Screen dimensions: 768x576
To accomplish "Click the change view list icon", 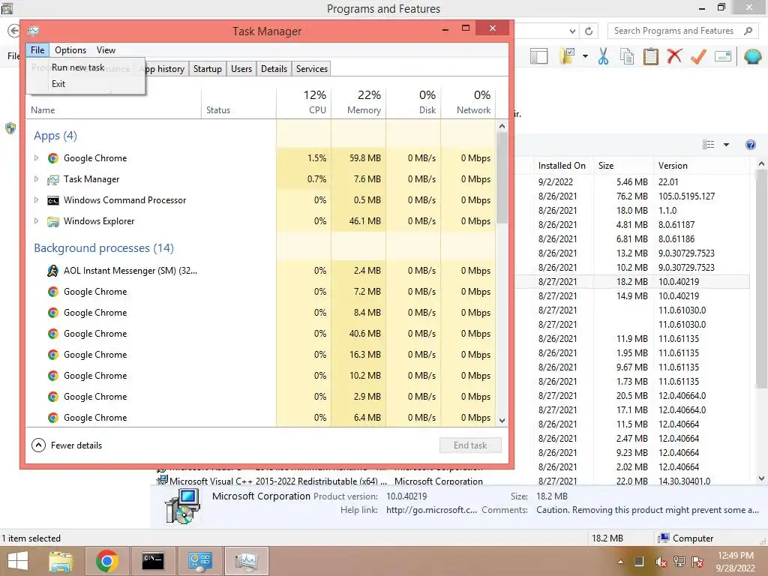I will pyautogui.click(x=708, y=145).
